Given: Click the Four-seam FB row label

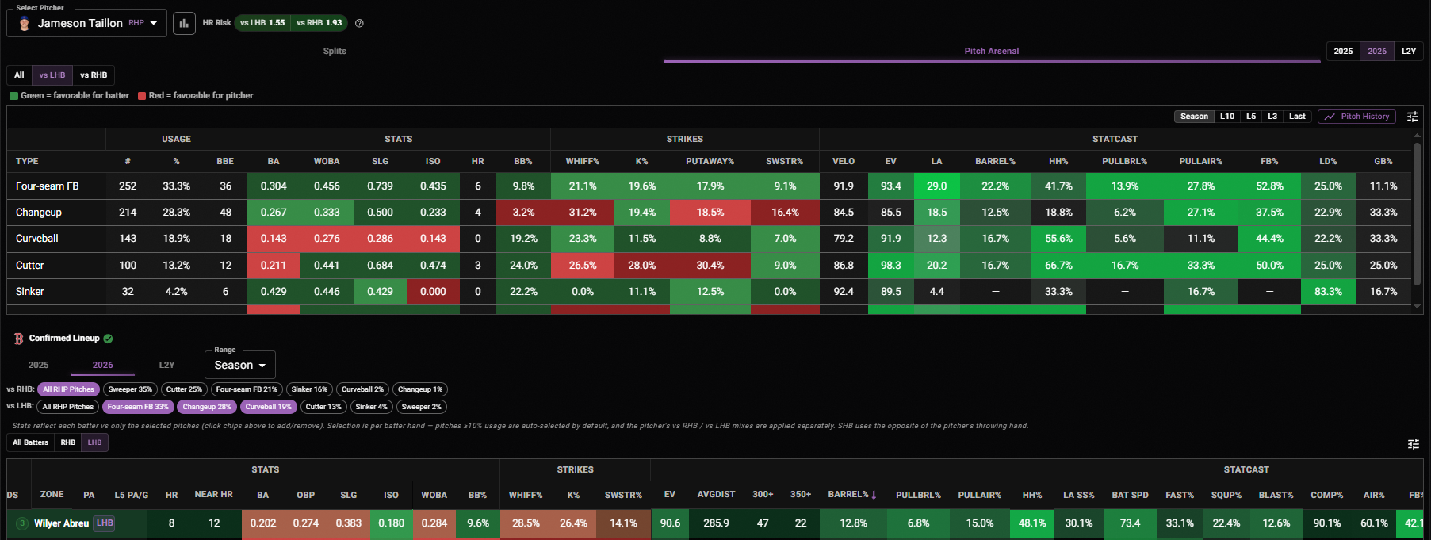Looking at the screenshot, I should pos(47,186).
